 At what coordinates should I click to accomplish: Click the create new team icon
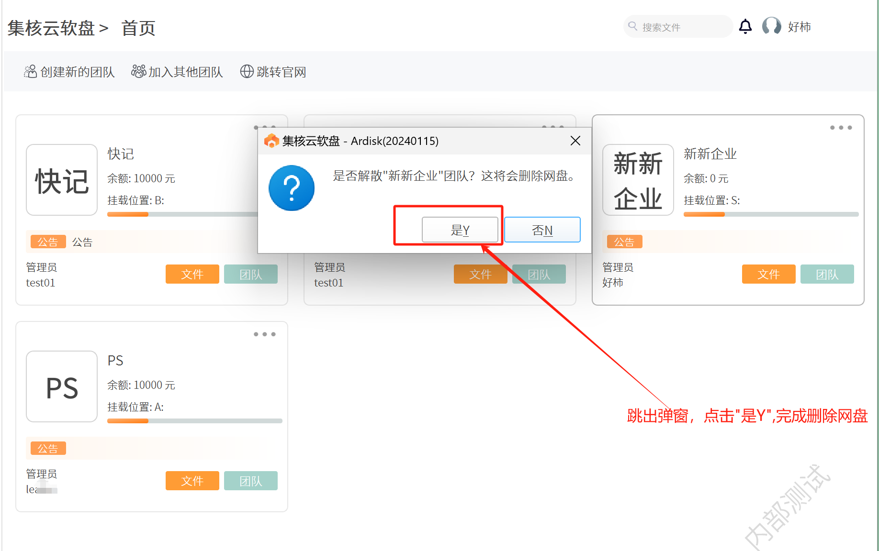pos(30,72)
